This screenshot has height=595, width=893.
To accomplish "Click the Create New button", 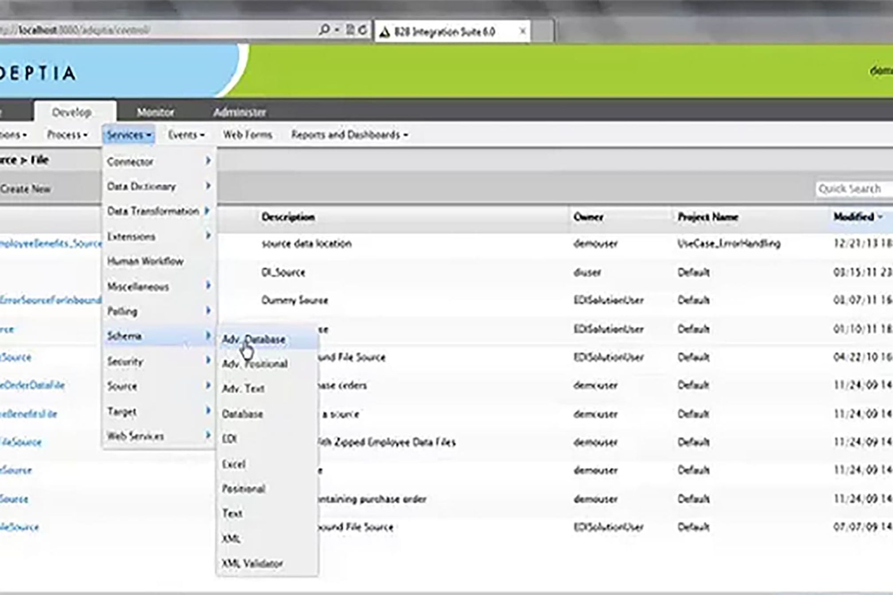I will click(x=26, y=189).
